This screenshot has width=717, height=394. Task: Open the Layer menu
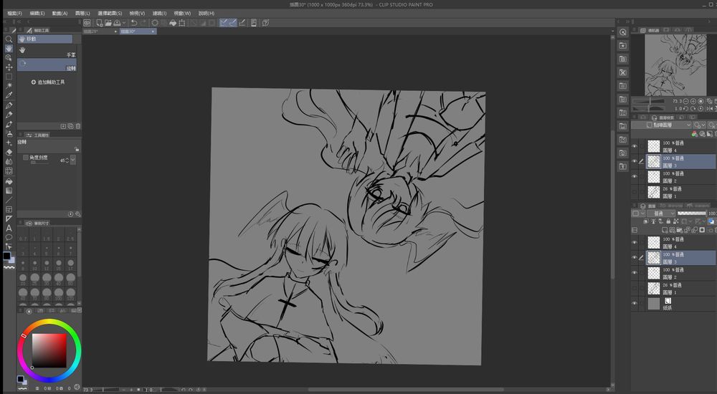point(82,14)
